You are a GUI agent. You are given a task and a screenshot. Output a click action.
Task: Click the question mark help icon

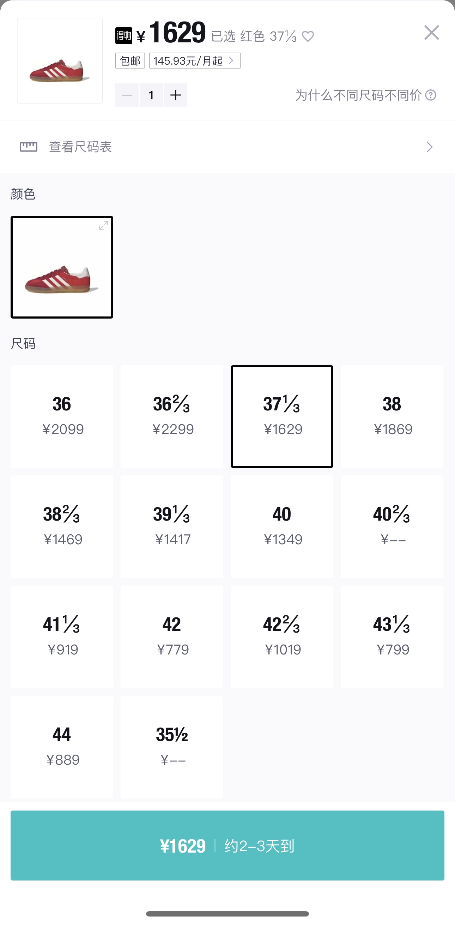431,95
